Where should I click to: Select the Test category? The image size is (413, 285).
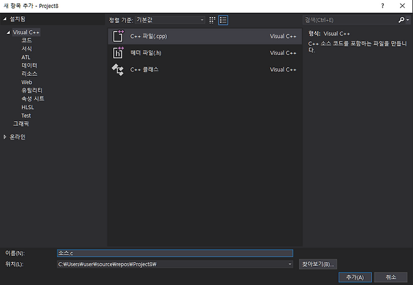(x=26, y=116)
